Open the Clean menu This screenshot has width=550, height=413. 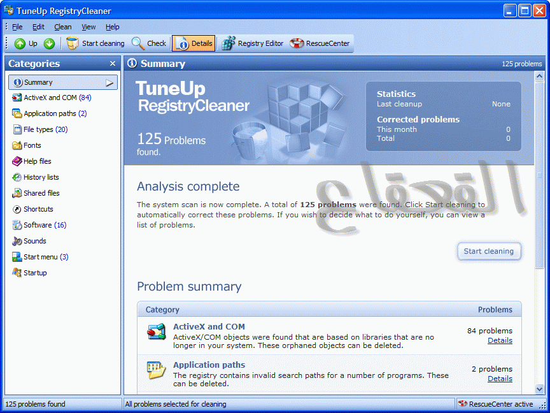pyautogui.click(x=63, y=27)
